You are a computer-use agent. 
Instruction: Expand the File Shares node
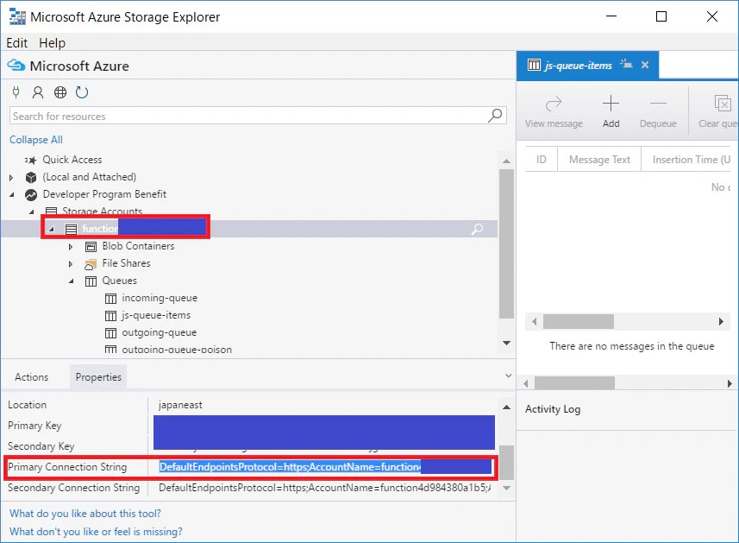71,264
